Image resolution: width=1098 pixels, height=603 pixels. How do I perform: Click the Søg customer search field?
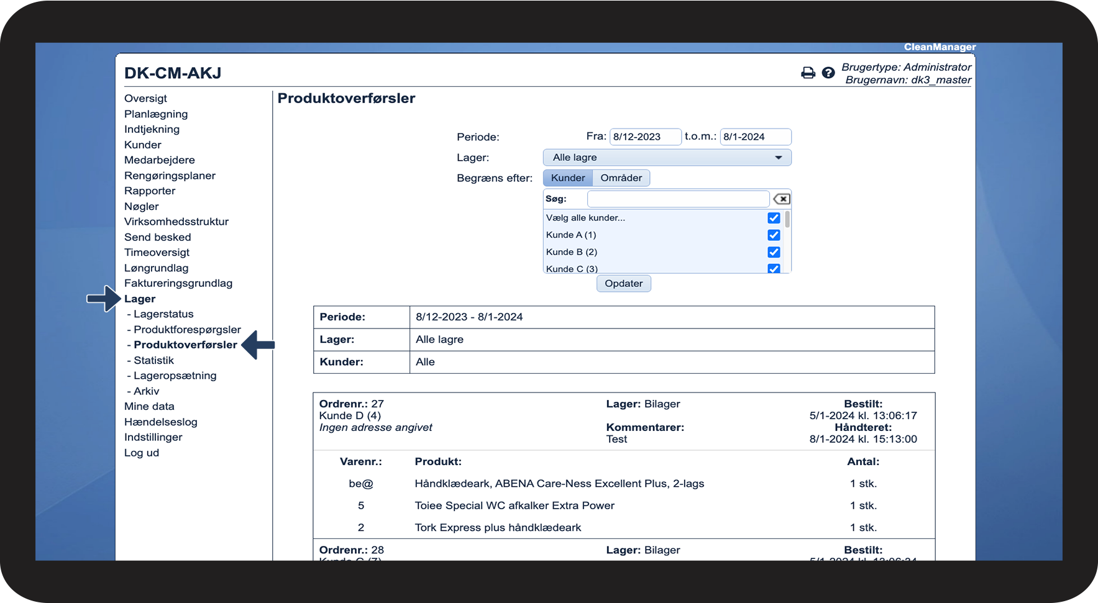pos(678,199)
